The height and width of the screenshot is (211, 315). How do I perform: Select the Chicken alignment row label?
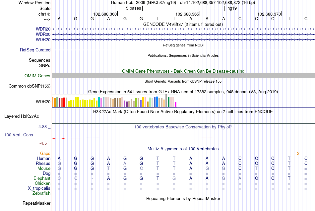42,183
